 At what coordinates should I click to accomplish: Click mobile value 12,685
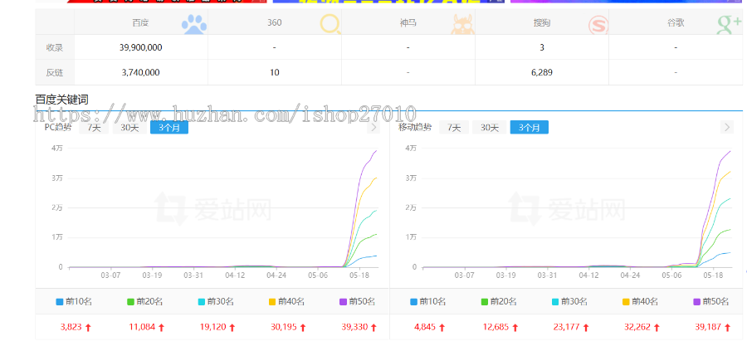point(496,328)
